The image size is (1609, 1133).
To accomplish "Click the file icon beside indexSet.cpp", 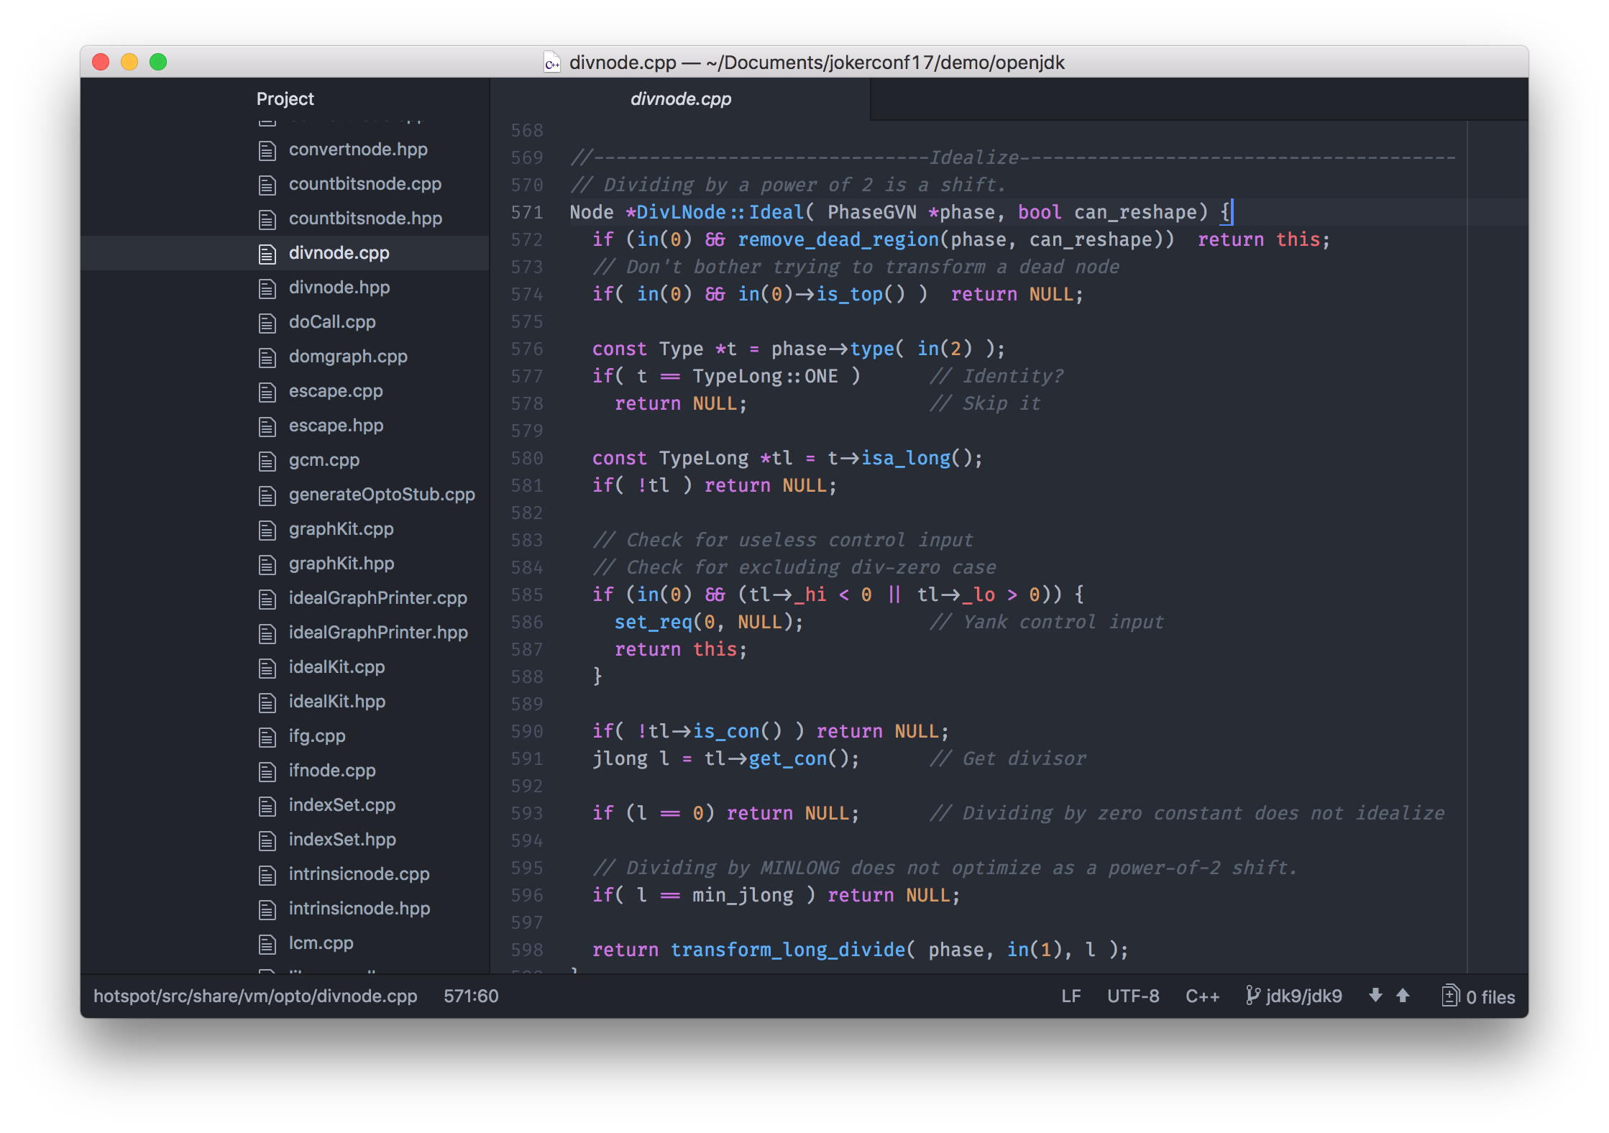I will pyautogui.click(x=267, y=806).
